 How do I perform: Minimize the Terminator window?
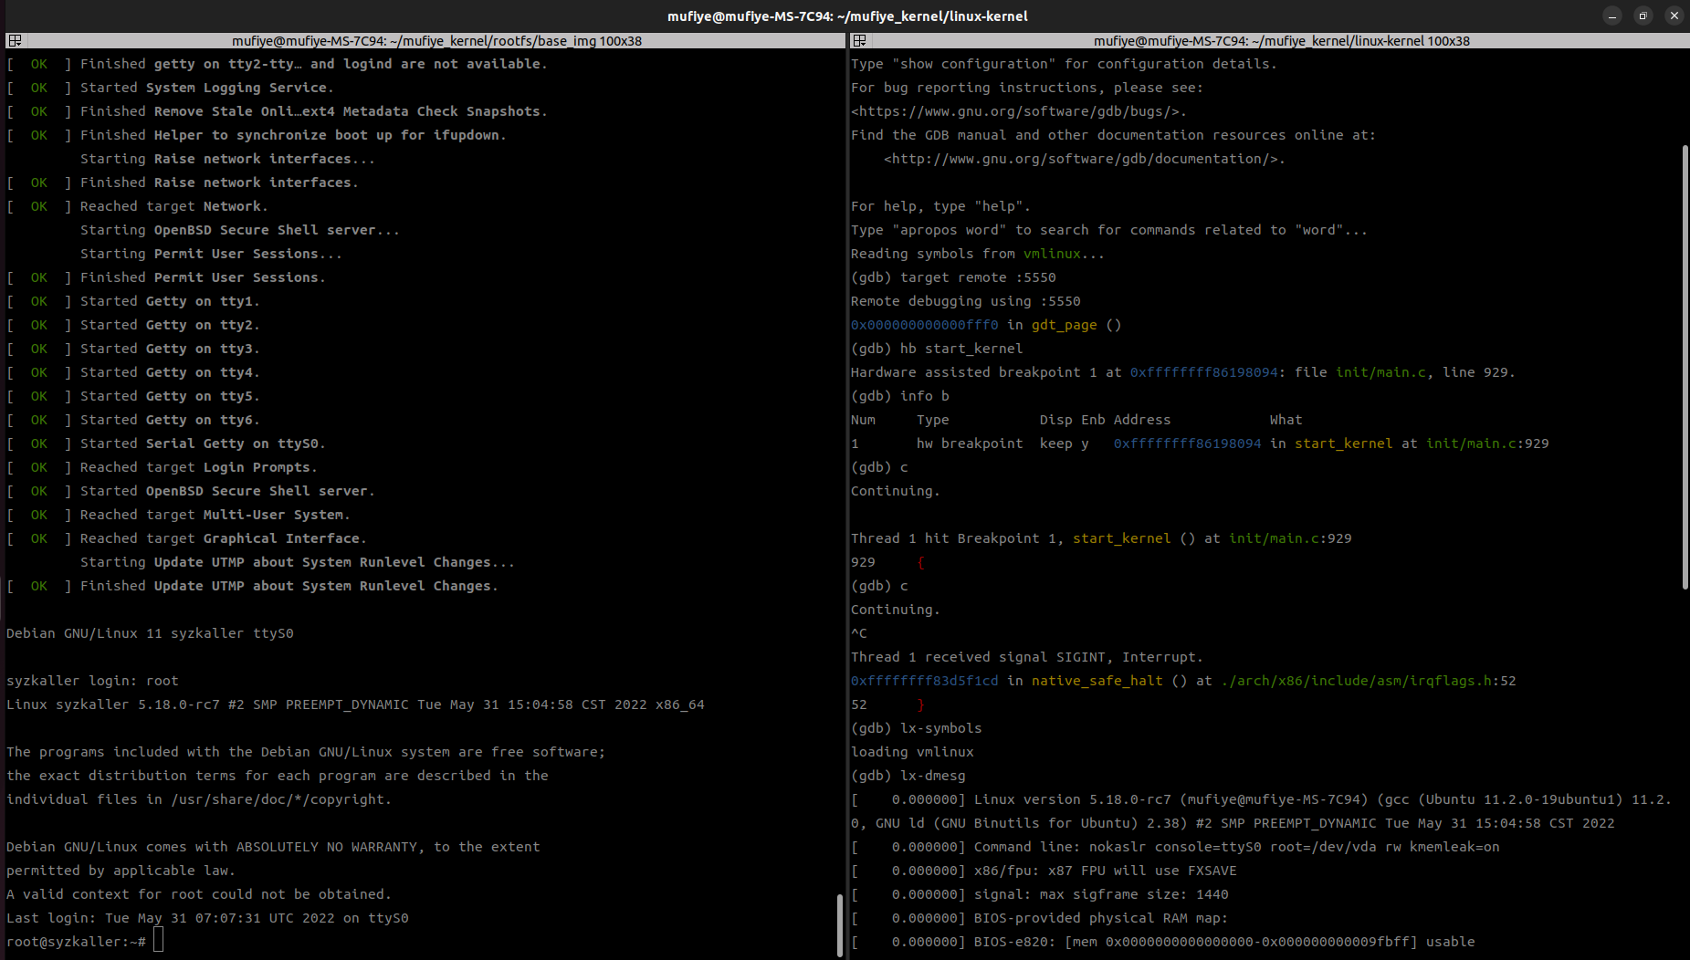point(1612,16)
